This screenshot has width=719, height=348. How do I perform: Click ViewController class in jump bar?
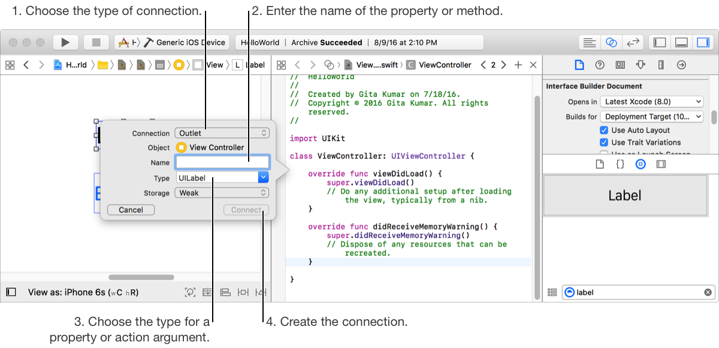[439, 65]
